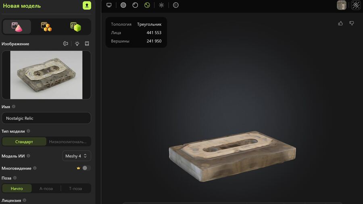The width and height of the screenshot is (363, 204).
Task: Click the Топология label
Action: click(121, 24)
